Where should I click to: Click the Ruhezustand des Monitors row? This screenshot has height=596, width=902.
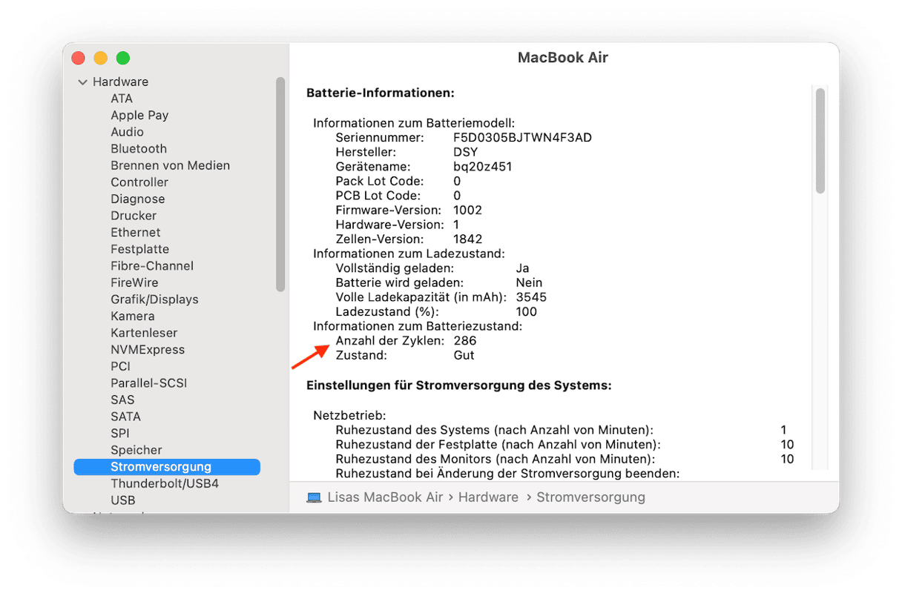(x=564, y=459)
